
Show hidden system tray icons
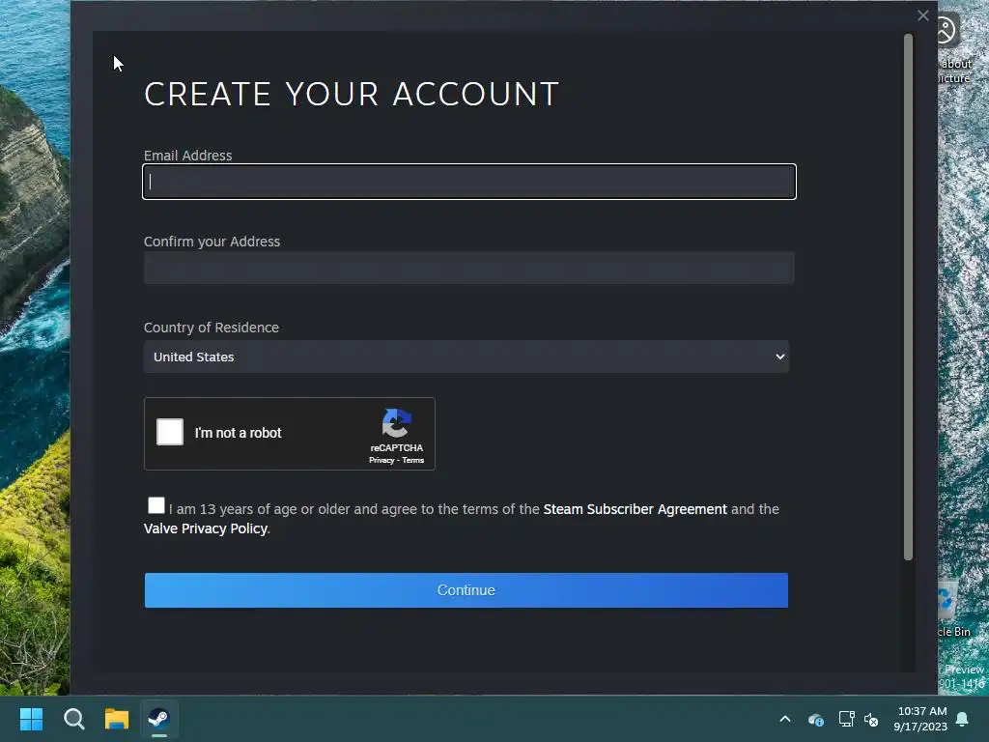(x=785, y=719)
